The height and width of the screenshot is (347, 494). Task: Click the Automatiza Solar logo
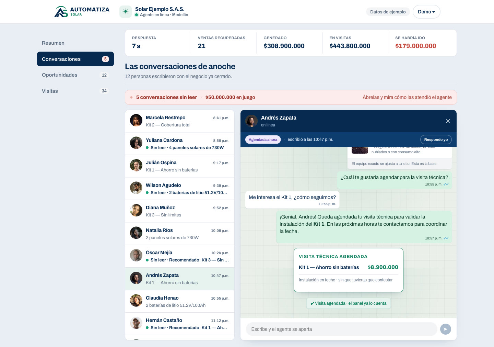tap(82, 12)
